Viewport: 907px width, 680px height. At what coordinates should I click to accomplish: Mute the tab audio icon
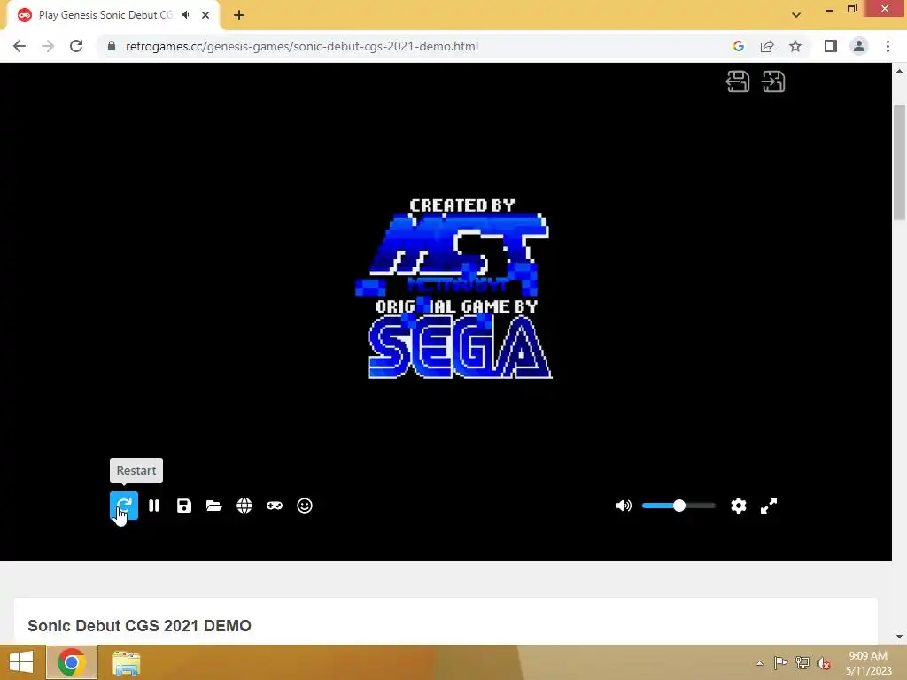(186, 15)
